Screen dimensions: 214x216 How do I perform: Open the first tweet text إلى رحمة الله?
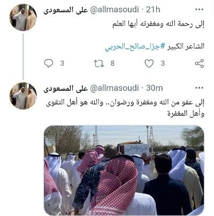click(x=158, y=25)
